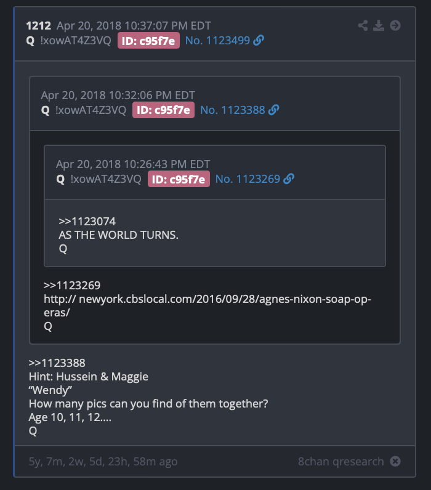Click the chain link icon beside No. 1123499
431x490 pixels.
pos(259,40)
